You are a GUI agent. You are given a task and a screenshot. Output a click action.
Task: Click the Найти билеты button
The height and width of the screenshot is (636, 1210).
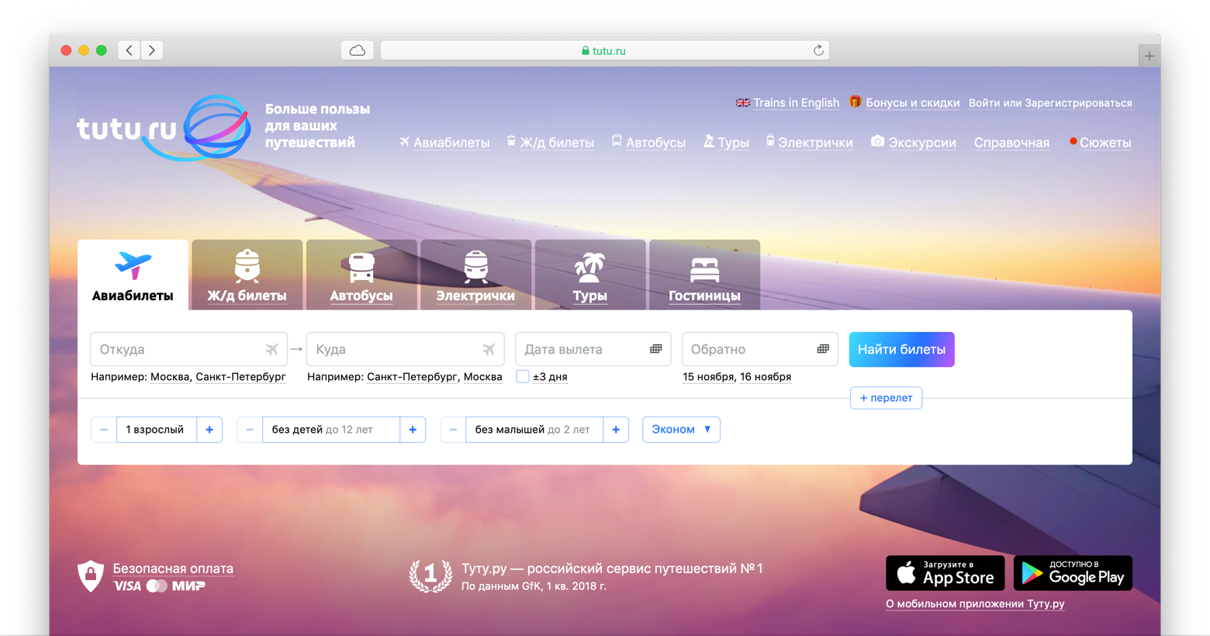click(x=902, y=349)
